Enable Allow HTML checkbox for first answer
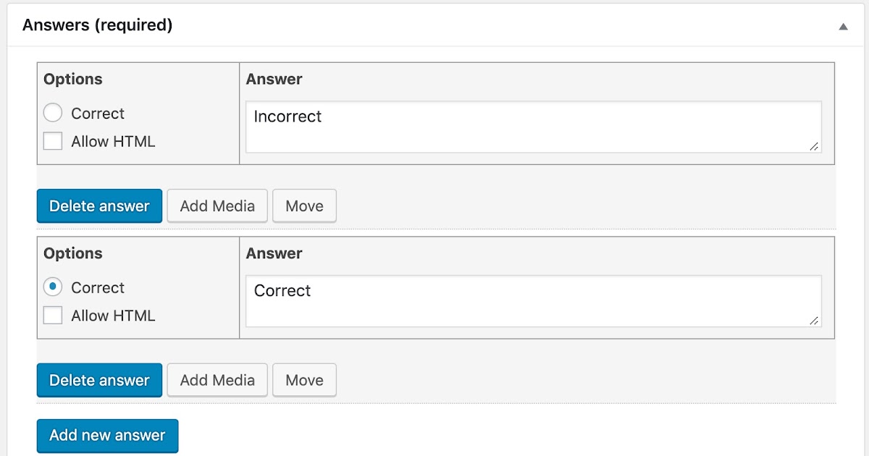Image resolution: width=869 pixels, height=456 pixels. pos(53,141)
